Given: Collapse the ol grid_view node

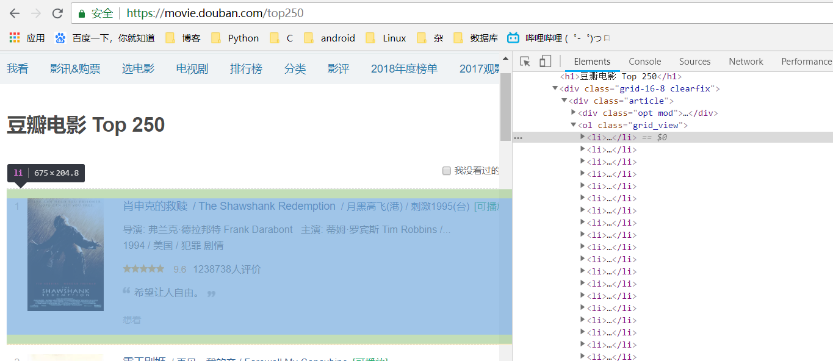Looking at the screenshot, I should 572,125.
